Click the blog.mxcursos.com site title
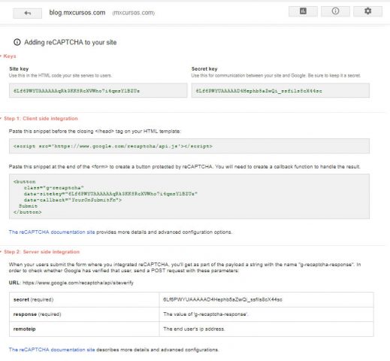 pyautogui.click(x=77, y=13)
